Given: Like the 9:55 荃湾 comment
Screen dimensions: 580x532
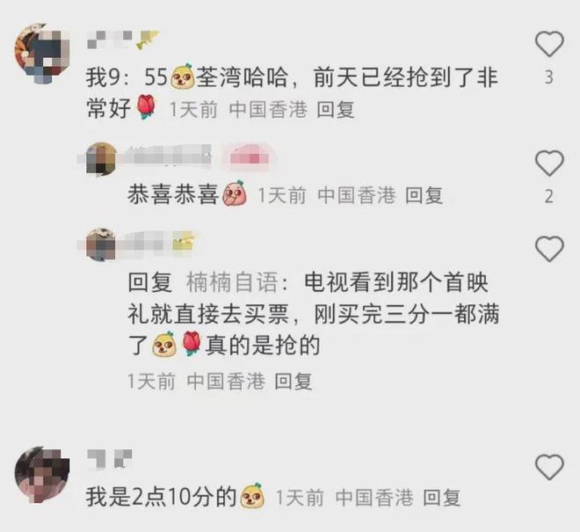Looking at the screenshot, I should [x=549, y=44].
